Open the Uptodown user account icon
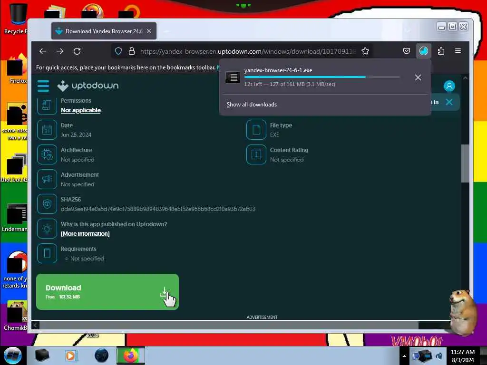The image size is (487, 365). [x=449, y=86]
